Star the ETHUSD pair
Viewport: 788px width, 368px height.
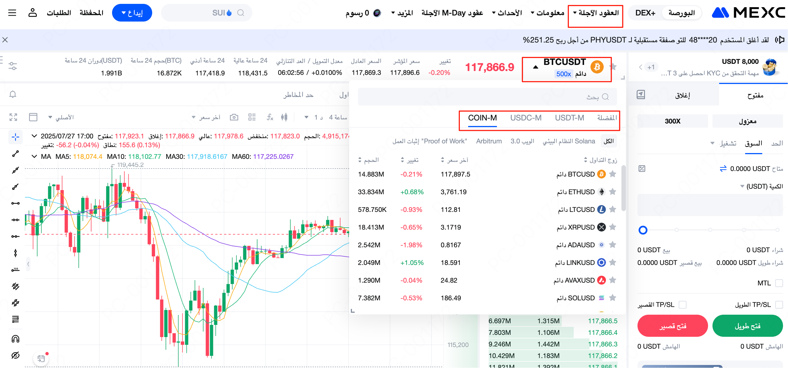pyautogui.click(x=612, y=192)
